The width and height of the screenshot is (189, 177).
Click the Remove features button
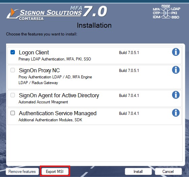(x=22, y=172)
